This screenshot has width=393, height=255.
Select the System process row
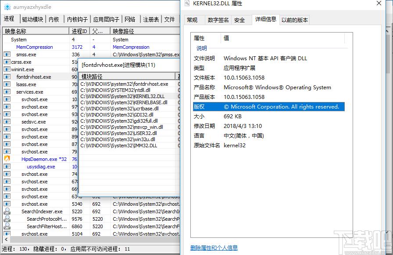pos(91,40)
